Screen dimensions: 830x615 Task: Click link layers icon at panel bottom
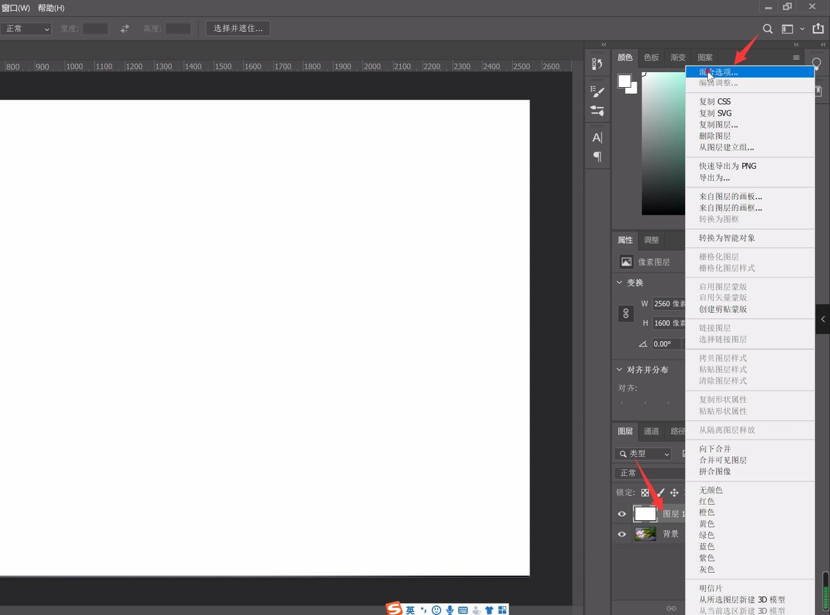pos(671,608)
